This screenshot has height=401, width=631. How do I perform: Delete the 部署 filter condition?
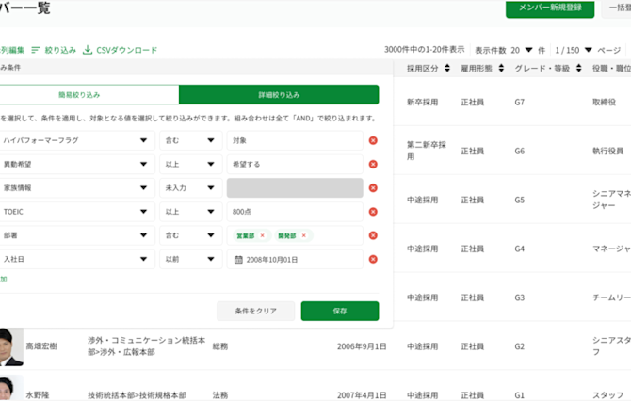coord(373,235)
